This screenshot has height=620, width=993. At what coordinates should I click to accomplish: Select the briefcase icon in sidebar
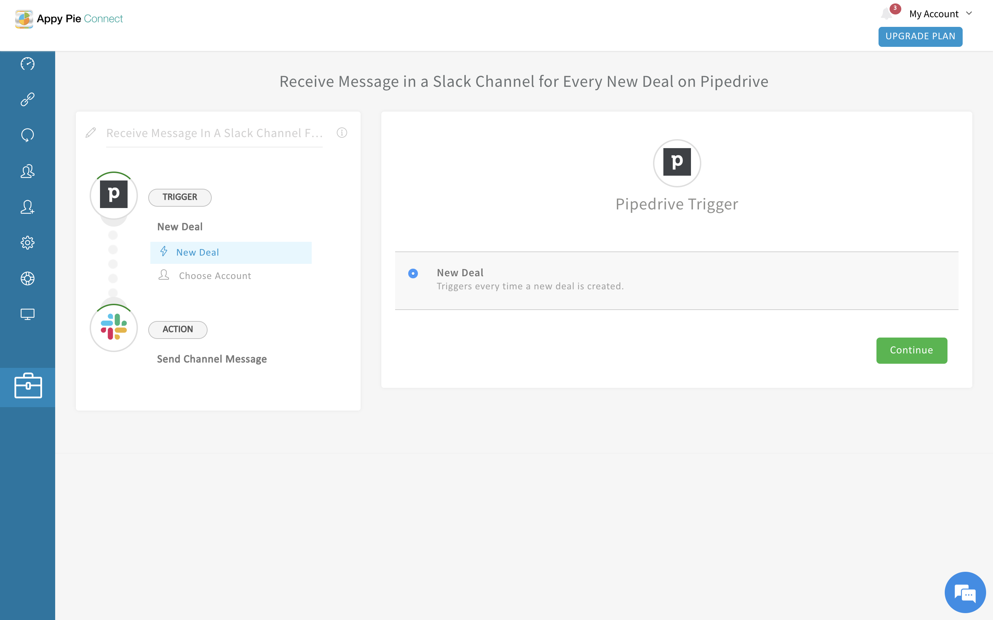[28, 386]
